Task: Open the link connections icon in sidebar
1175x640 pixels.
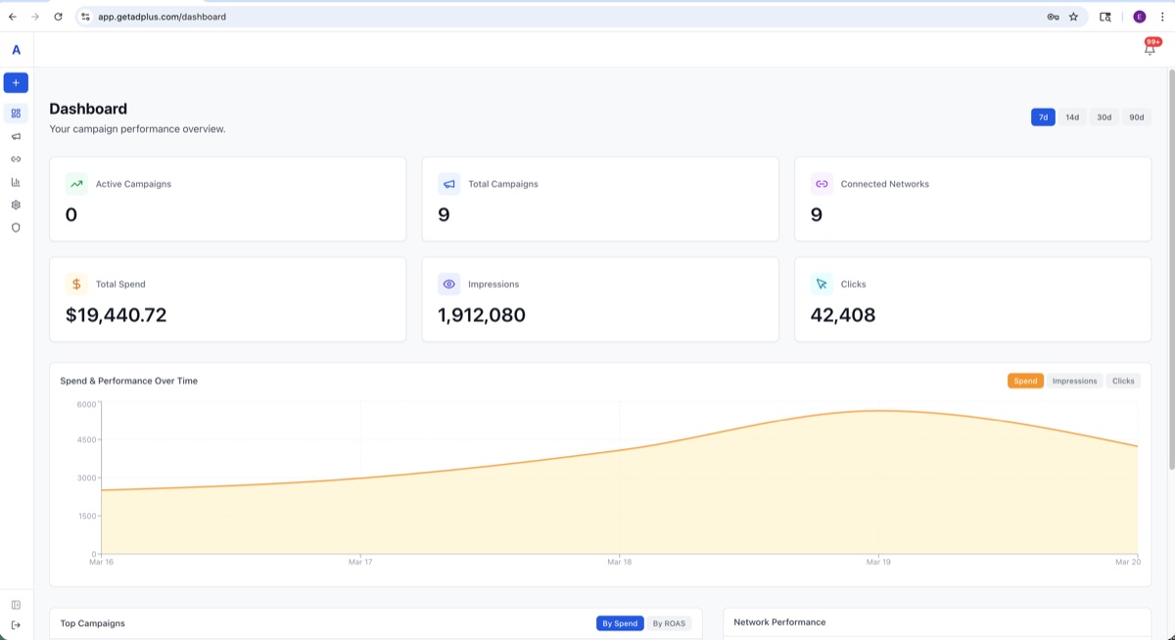Action: [x=16, y=159]
